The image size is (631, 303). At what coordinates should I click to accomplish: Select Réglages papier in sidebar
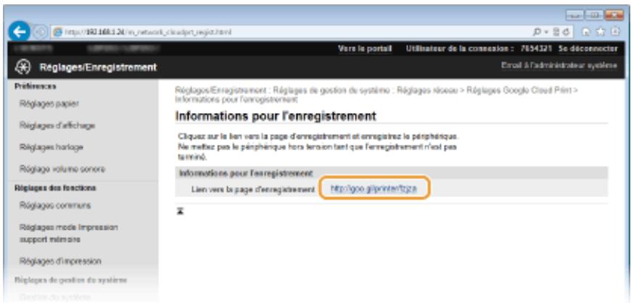pos(49,104)
